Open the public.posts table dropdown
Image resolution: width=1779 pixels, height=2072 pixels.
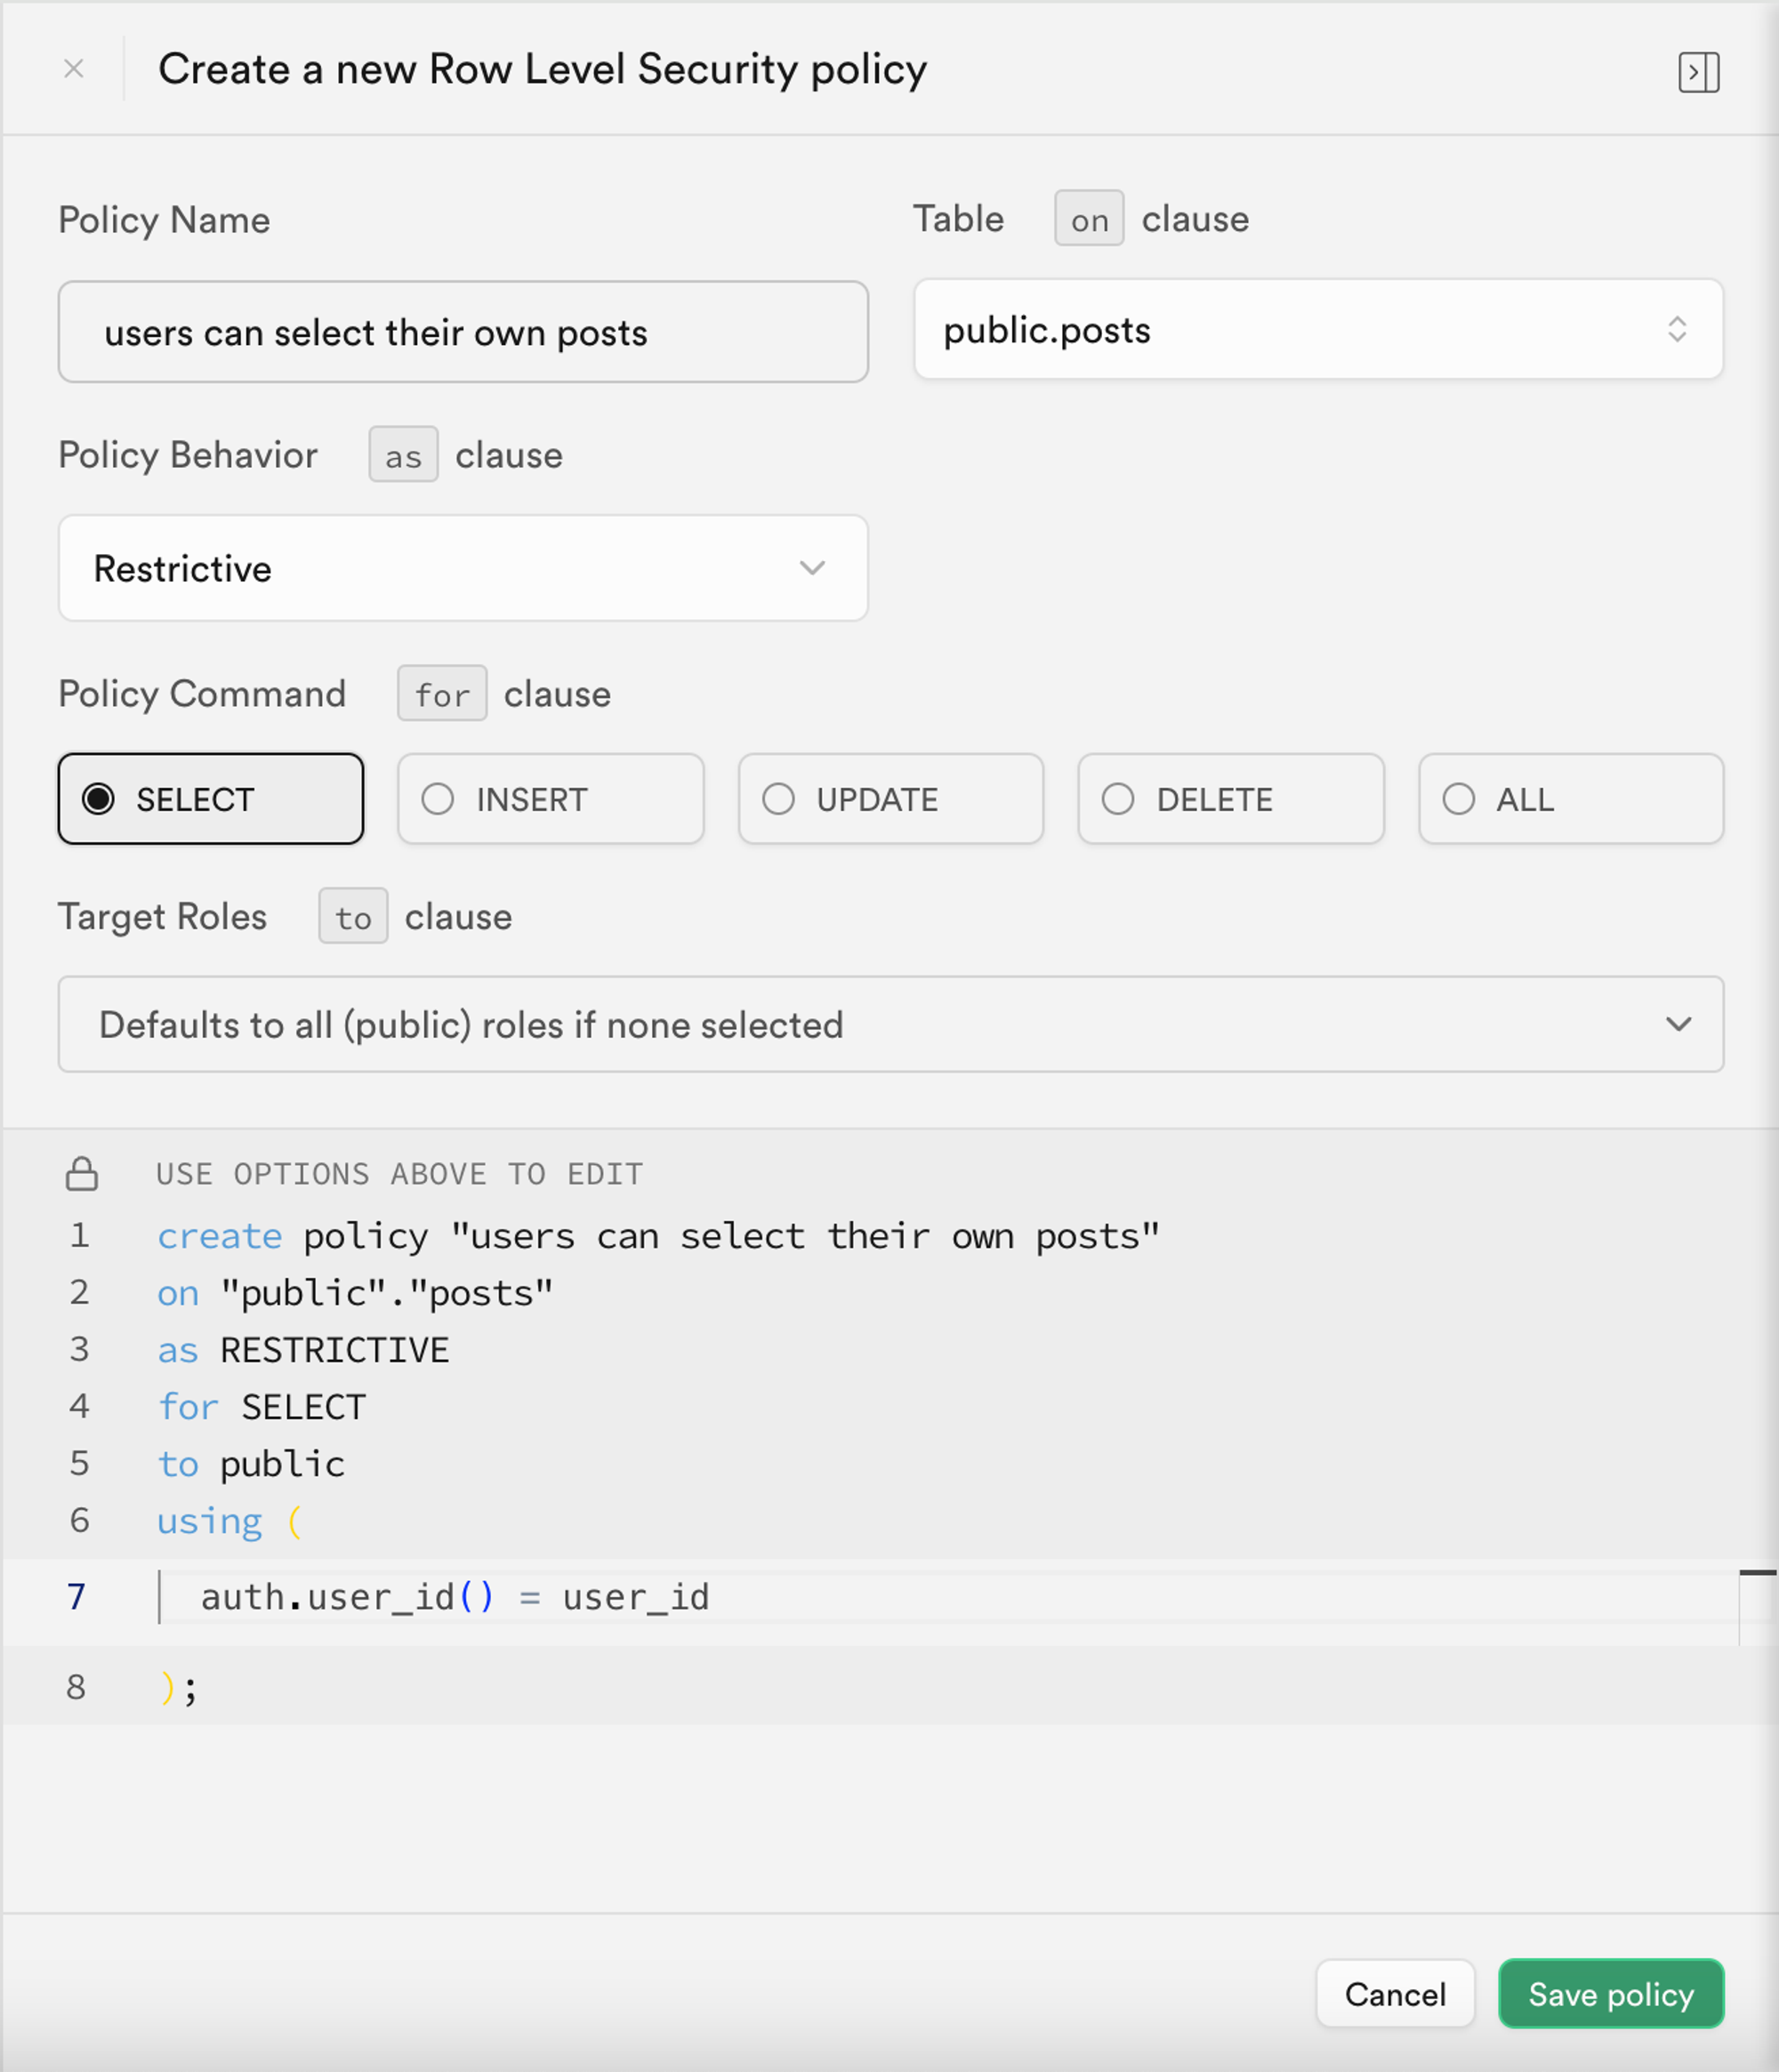click(x=1318, y=330)
